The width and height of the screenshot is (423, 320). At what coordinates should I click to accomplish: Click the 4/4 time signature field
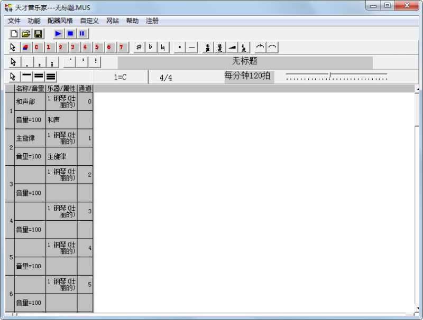(x=165, y=78)
